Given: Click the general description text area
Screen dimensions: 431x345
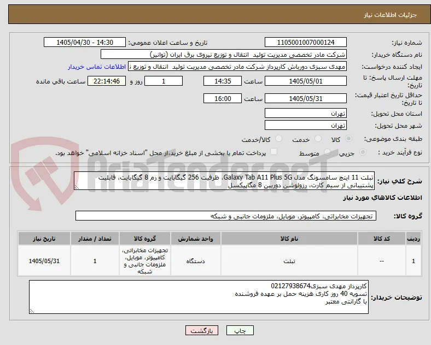Looking at the screenshot, I should 224,181.
